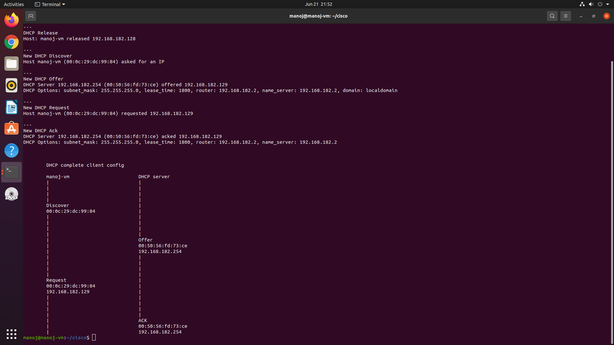Screen dimensions: 614x345
Task: Click the terminal prompt input area
Action: pos(93,337)
